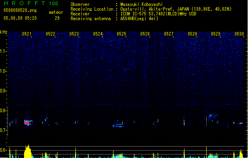This screenshot has height=158, width=248.
Task: Click the kHz axis unit label
Action: [x=4, y=32]
